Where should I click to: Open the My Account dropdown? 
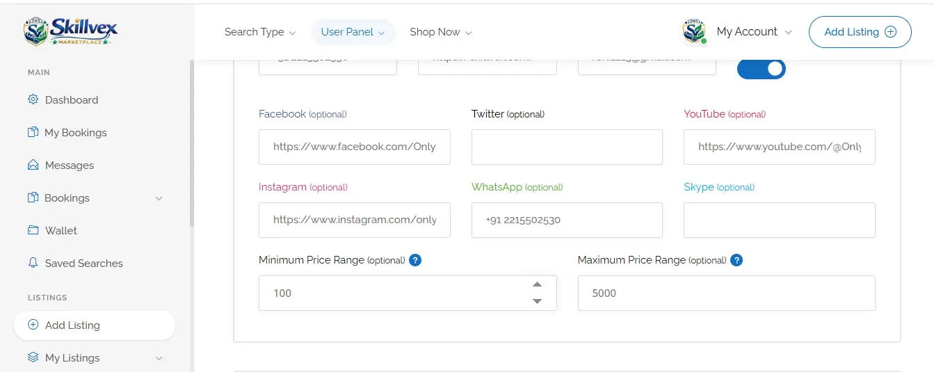pos(738,32)
